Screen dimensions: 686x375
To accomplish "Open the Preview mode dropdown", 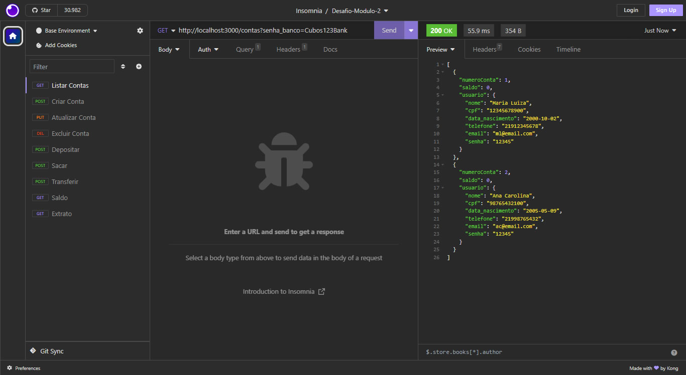I will point(440,49).
